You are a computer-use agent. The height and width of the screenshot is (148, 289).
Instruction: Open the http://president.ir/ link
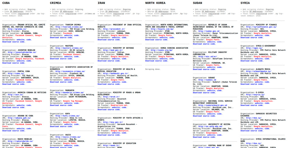pos(114,29)
